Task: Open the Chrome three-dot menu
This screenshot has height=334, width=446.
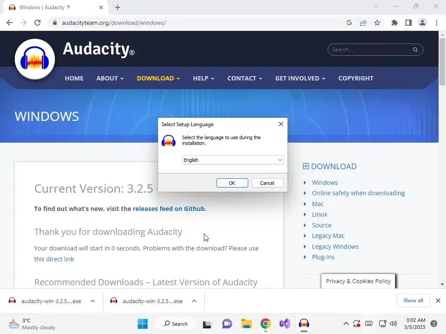Action: [436, 23]
